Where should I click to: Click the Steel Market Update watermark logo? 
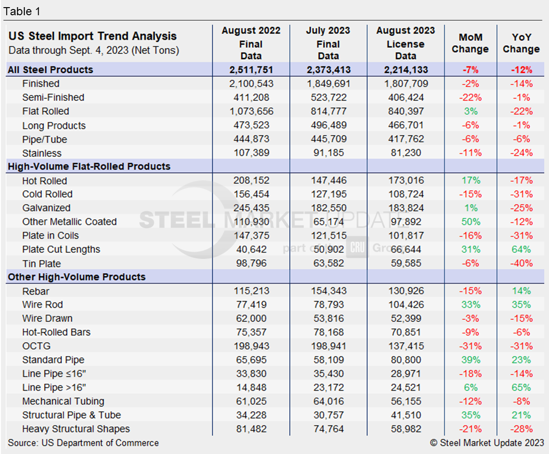pos(274,220)
